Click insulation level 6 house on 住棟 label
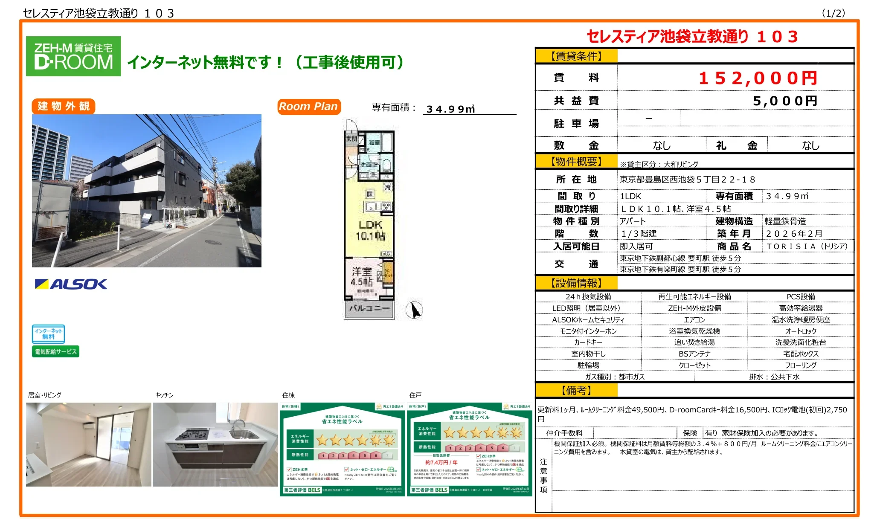This screenshot has height=519, width=877. coord(376,455)
